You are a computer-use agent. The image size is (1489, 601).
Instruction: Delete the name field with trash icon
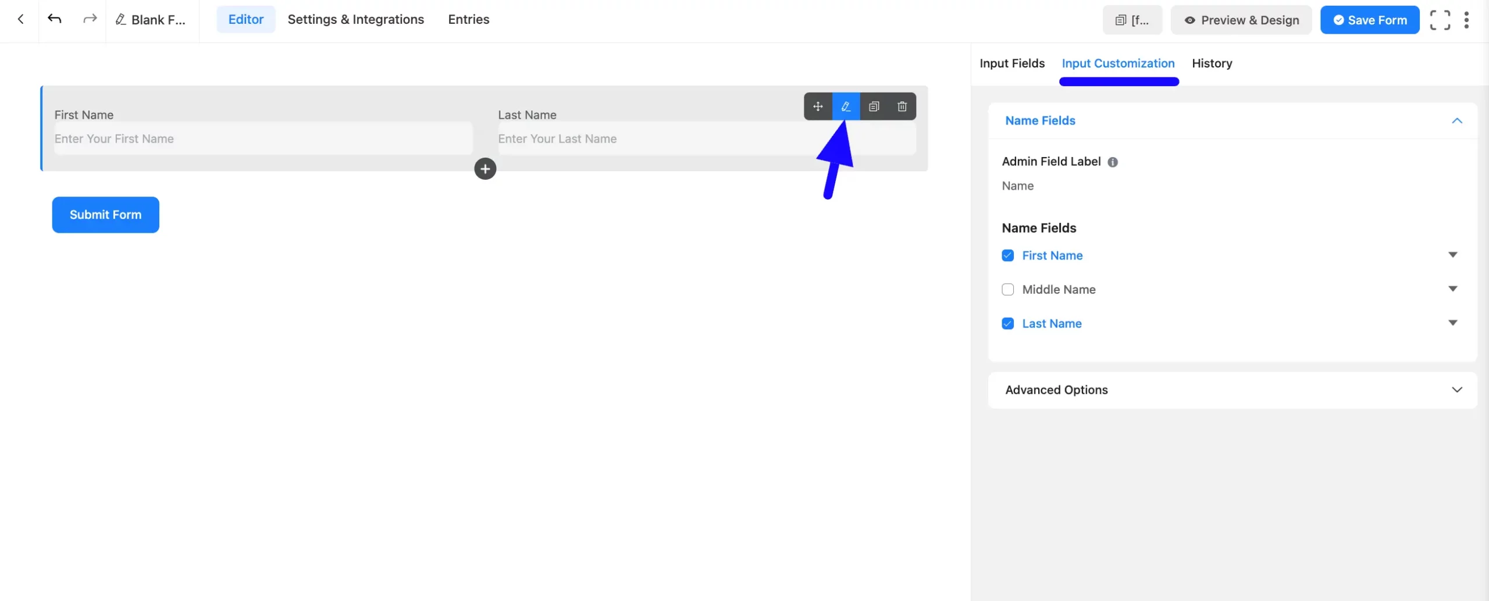[902, 106]
